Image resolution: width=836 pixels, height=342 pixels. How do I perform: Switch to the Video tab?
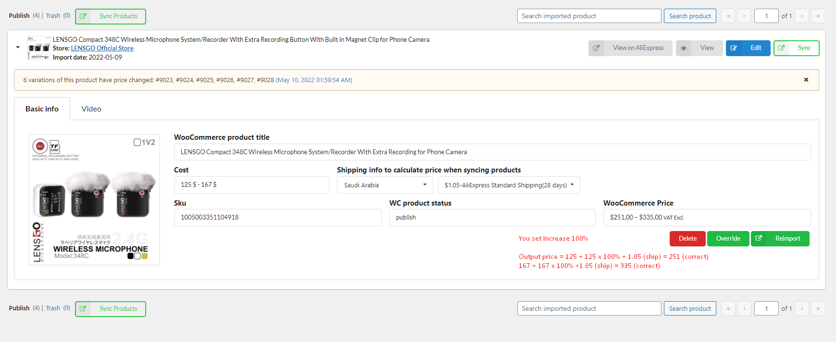pos(91,109)
